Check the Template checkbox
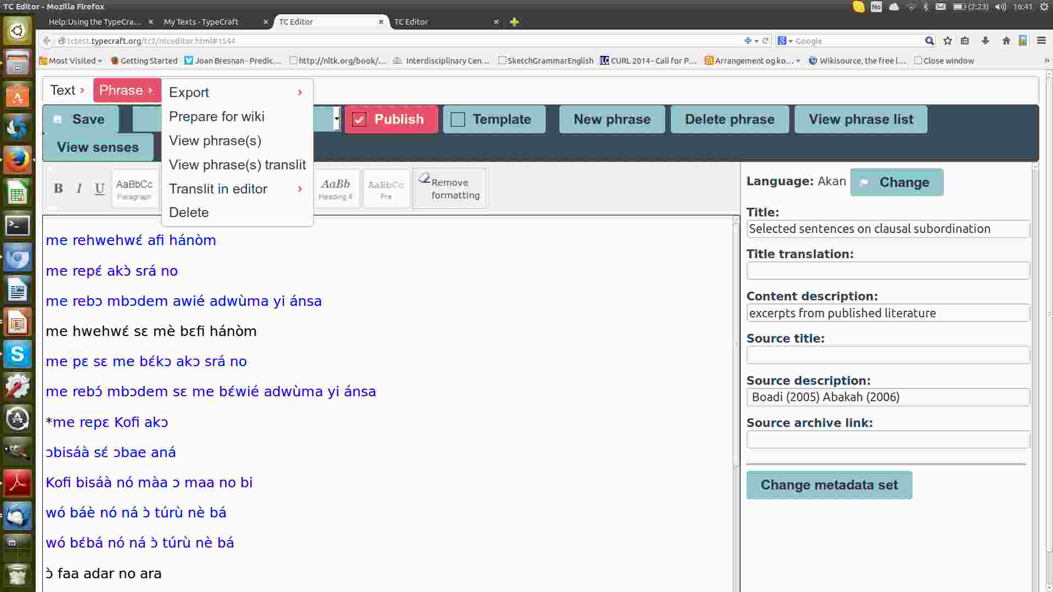This screenshot has width=1053, height=592. click(x=458, y=119)
